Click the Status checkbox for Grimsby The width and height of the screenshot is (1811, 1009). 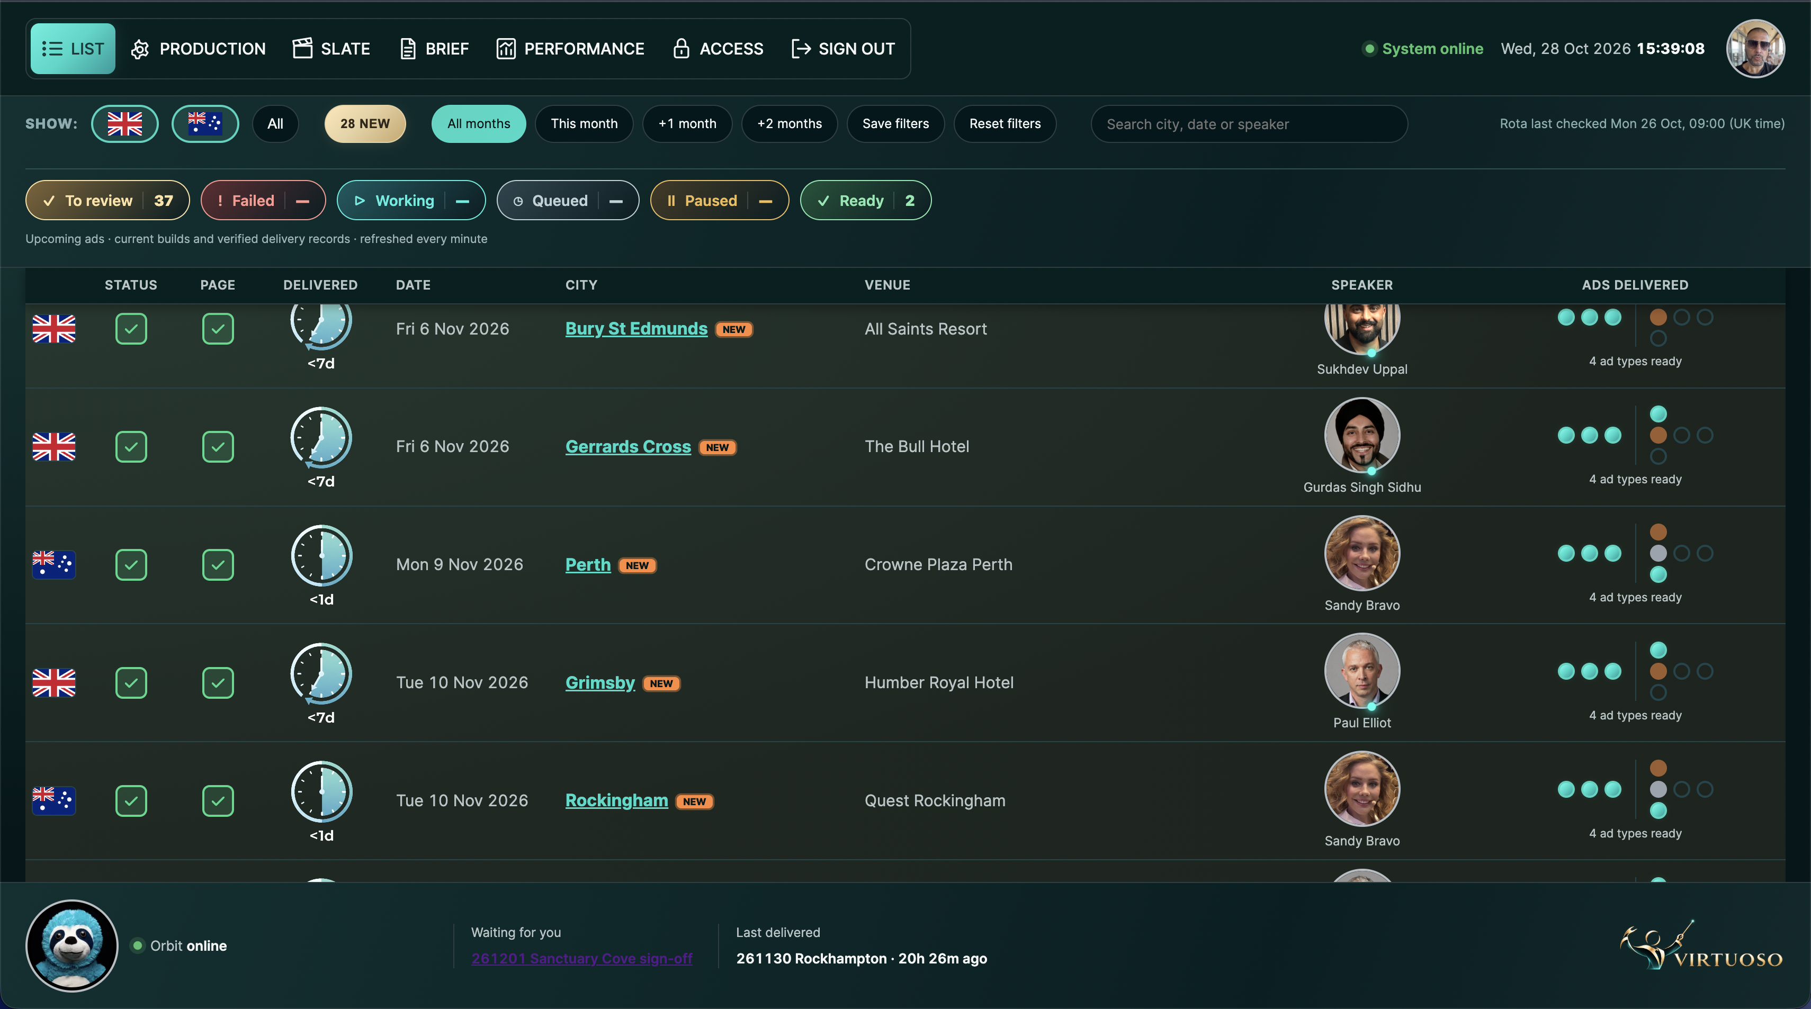[x=131, y=683]
